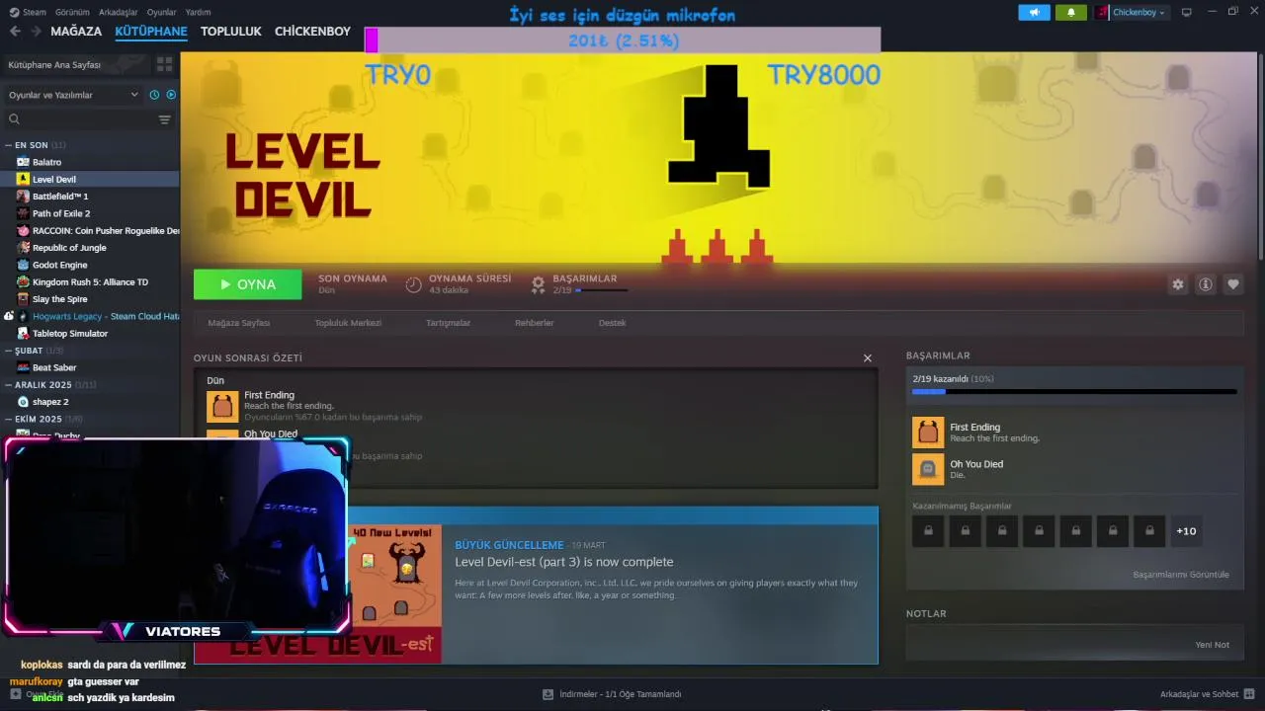Screen dimensions: 1265x711
Task: Click the green OYNA play button
Action: pyautogui.click(x=248, y=284)
